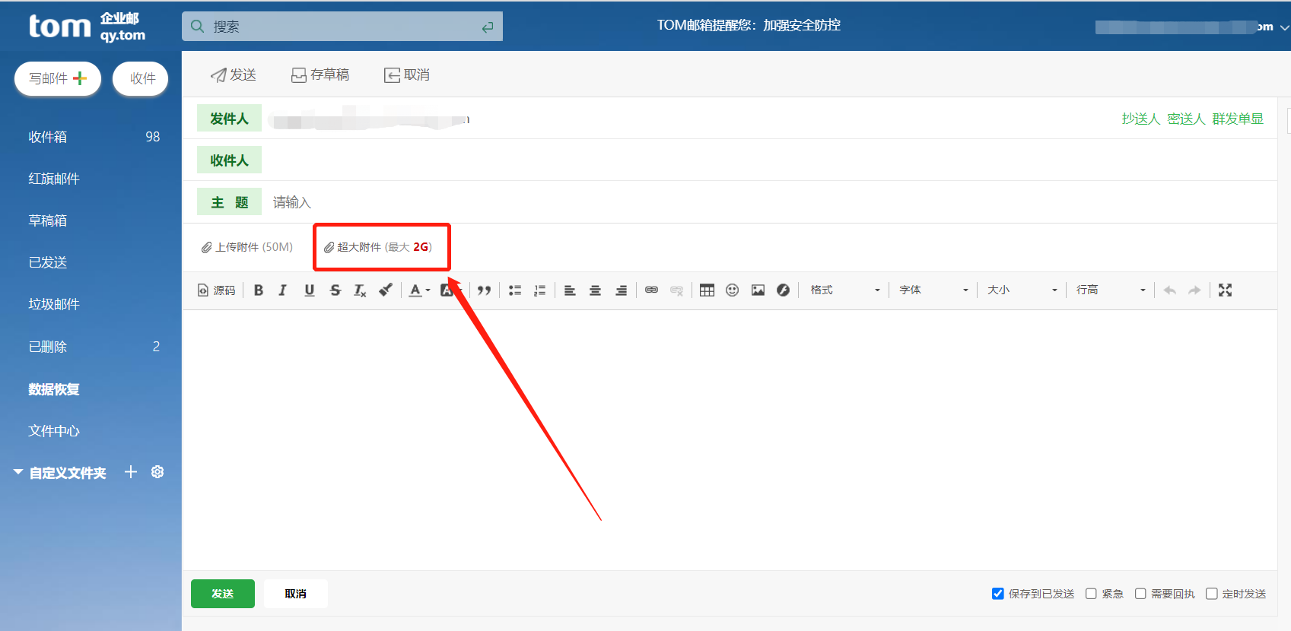Click the 收件人 recipient label button
The width and height of the screenshot is (1291, 631).
coord(229,160)
